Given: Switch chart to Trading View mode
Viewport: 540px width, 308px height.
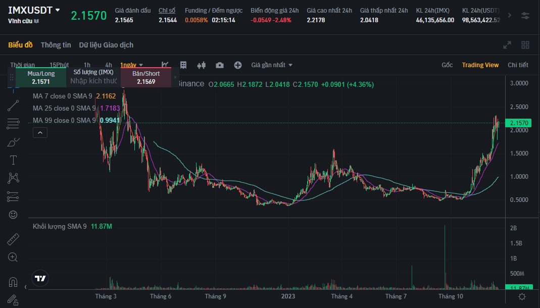Looking at the screenshot, I should click(480, 65).
